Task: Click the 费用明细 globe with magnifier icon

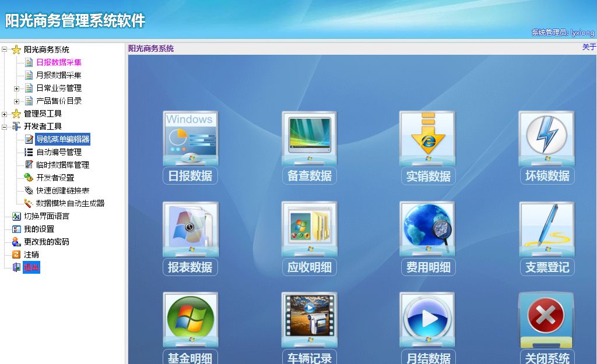Action: pyautogui.click(x=427, y=229)
